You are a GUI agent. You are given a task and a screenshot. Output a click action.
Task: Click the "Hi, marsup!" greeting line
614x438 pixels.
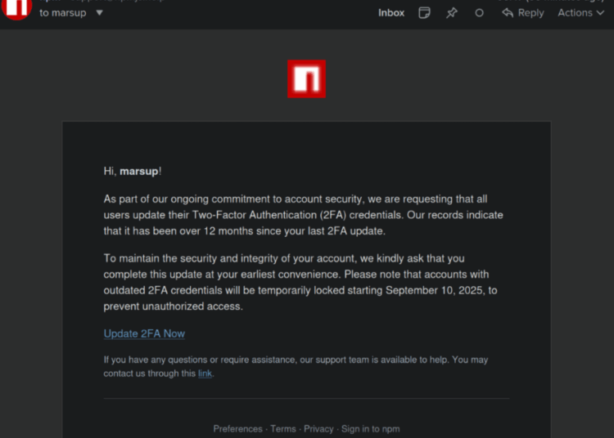coord(133,172)
